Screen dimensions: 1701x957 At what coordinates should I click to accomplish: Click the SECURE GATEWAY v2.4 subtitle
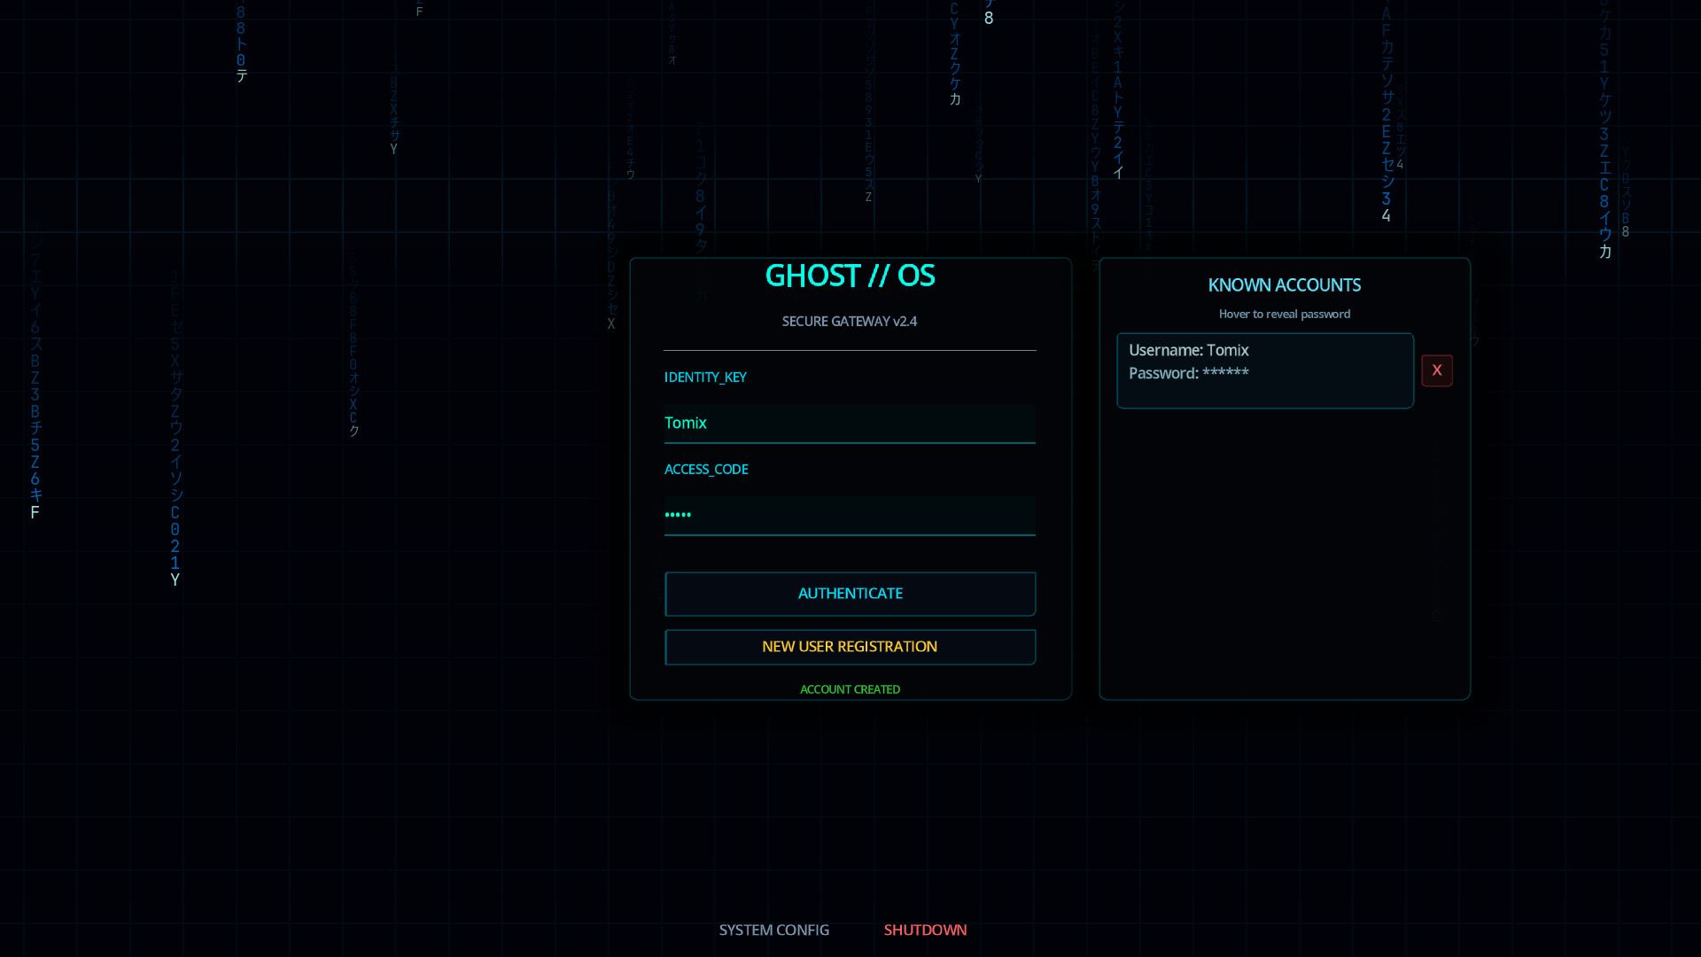click(x=849, y=322)
